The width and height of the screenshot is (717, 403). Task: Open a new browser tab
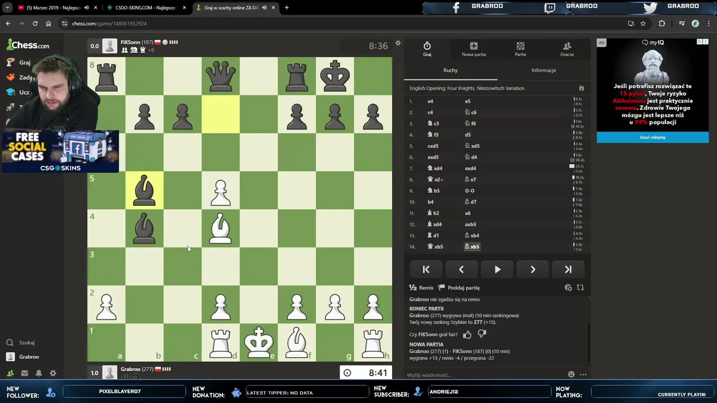pos(286,8)
